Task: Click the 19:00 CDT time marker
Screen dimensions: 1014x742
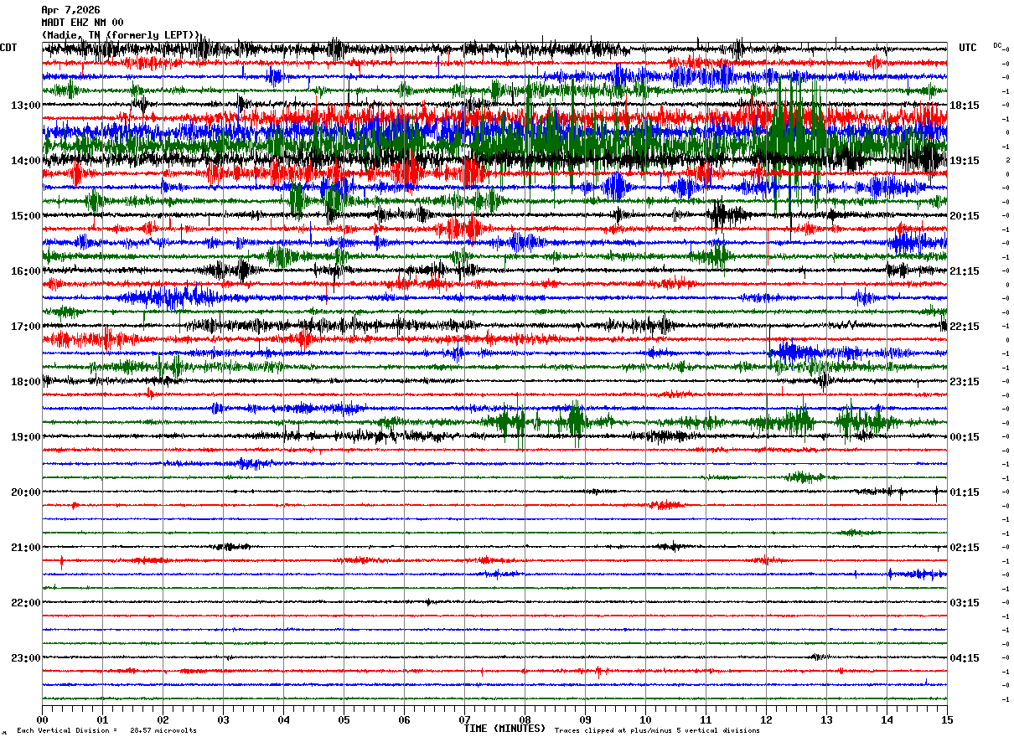Action: 25,437
